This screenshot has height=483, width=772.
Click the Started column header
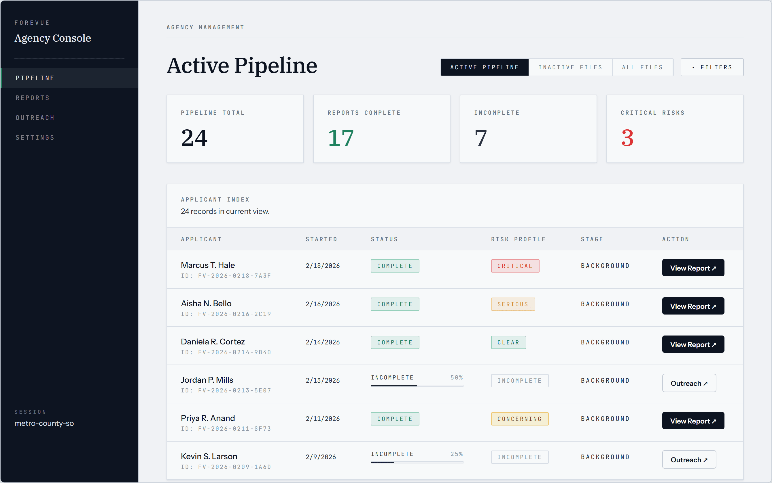pyautogui.click(x=321, y=239)
